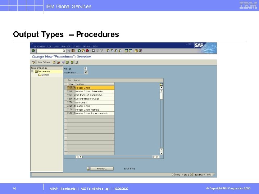This screenshot has width=259, height=194.
Task: Click the Create New Session icon
Action: tap(126, 51)
